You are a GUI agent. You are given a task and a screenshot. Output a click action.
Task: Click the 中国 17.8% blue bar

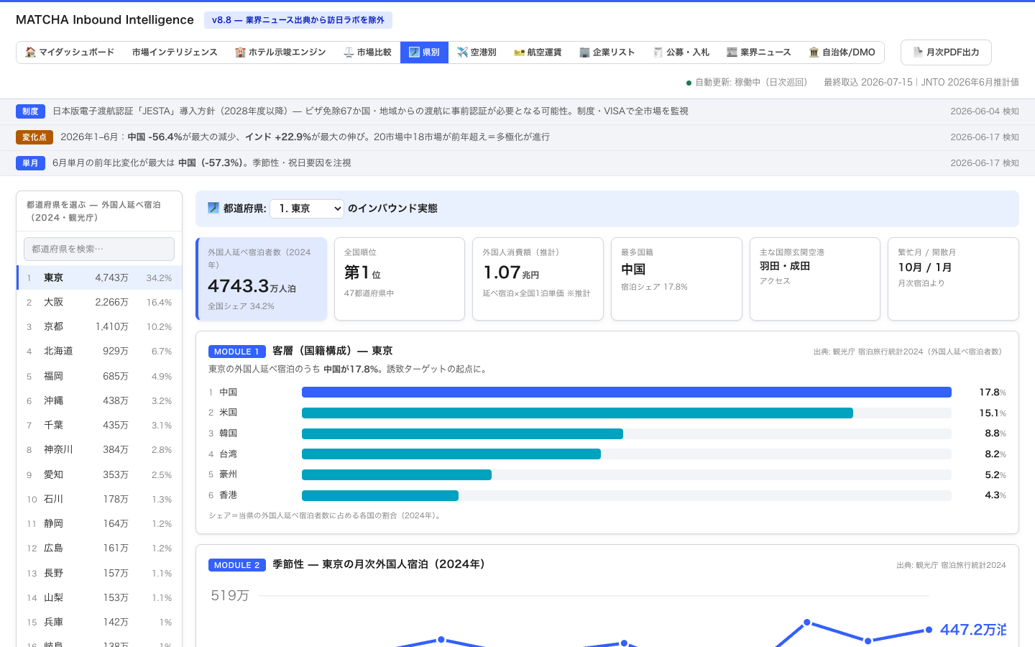coord(627,393)
